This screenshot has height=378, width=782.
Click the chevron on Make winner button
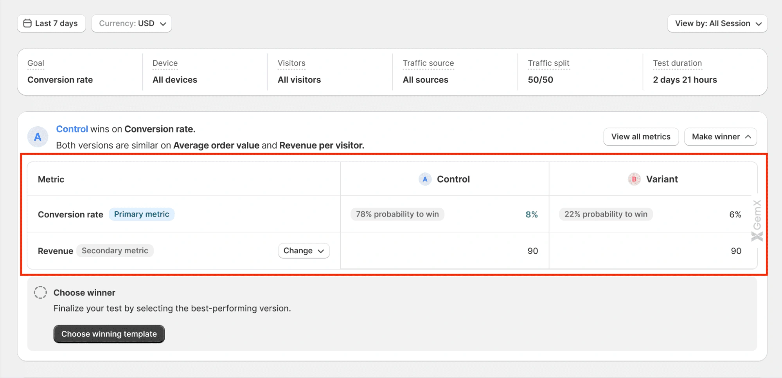click(748, 137)
